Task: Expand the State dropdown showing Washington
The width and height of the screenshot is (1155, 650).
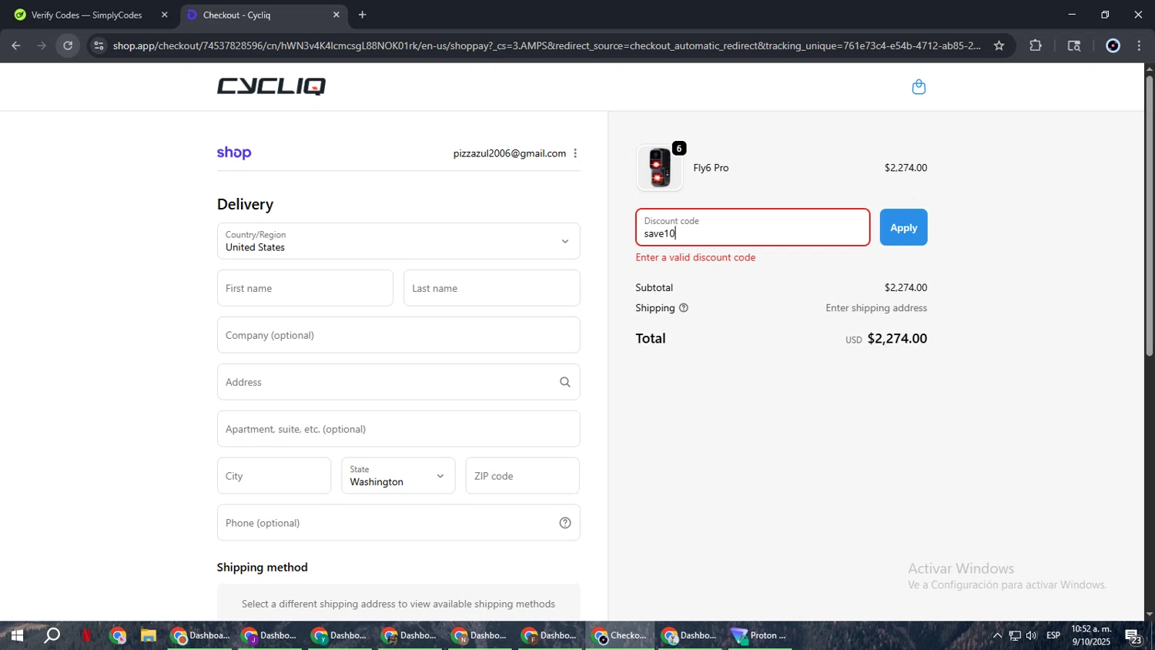Action: click(x=398, y=476)
